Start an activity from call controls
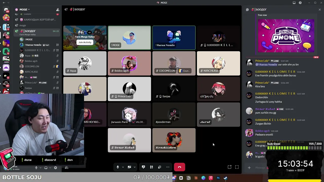 click(x=151, y=167)
